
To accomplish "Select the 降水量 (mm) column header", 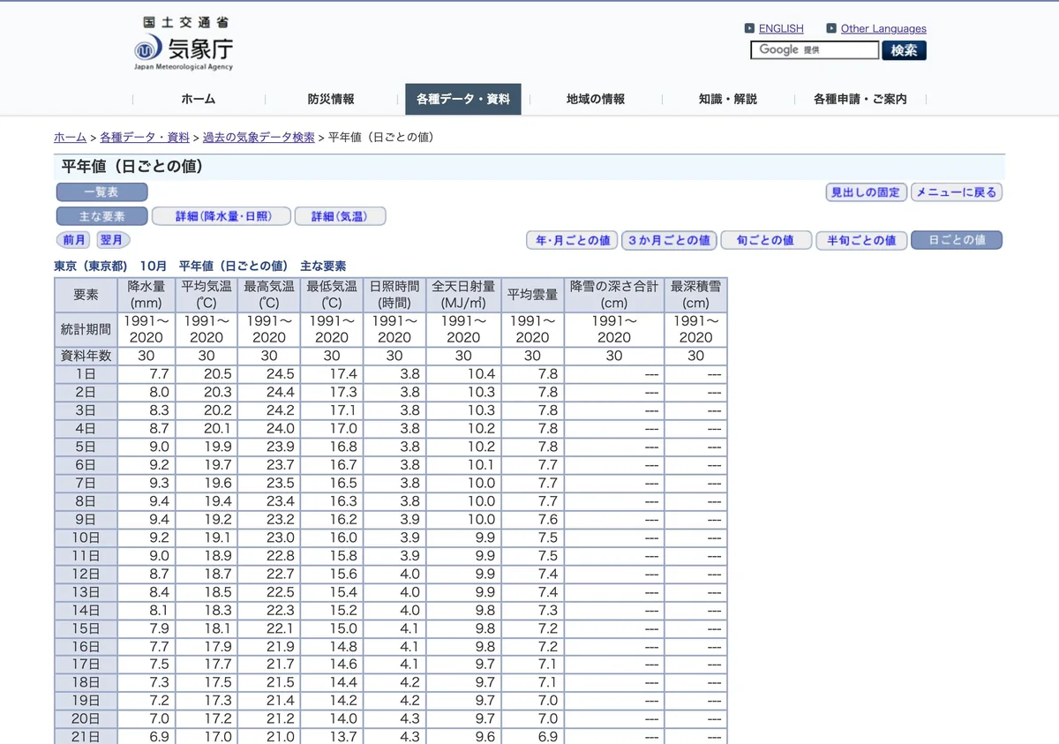I will point(146,295).
